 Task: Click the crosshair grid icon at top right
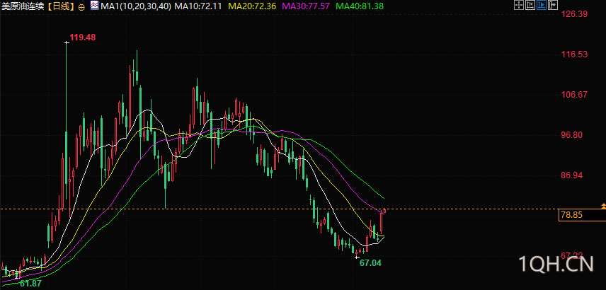pos(518,5)
